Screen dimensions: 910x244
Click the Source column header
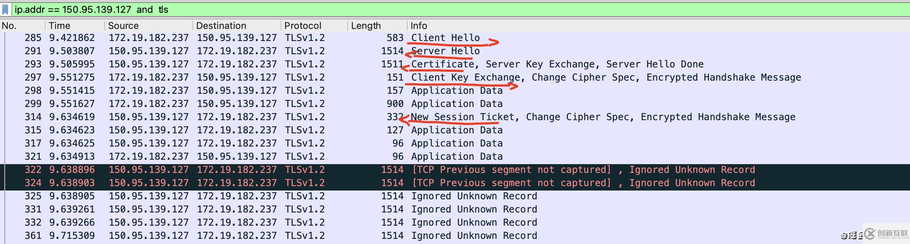coord(123,26)
